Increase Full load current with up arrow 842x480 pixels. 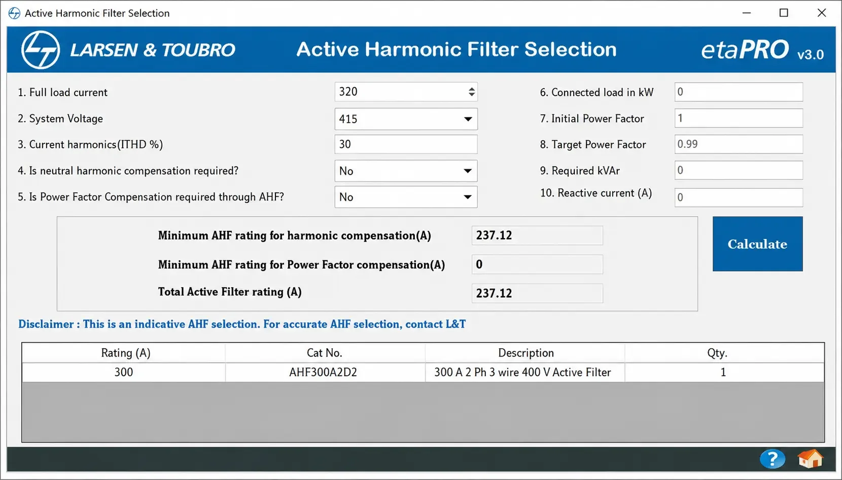472,89
